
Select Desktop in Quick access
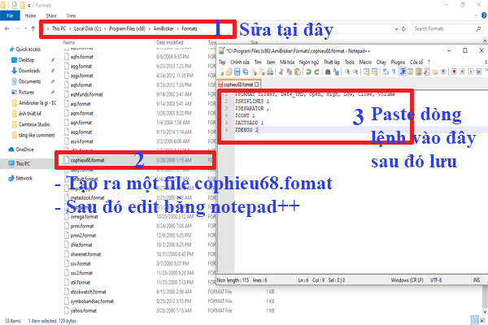tap(27, 59)
